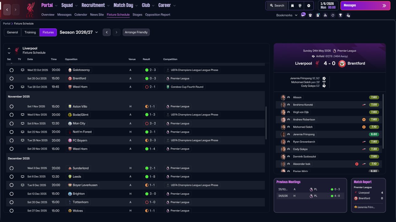Click the Brentford badge in match header
This screenshot has height=222, width=396.
coord(342,64)
